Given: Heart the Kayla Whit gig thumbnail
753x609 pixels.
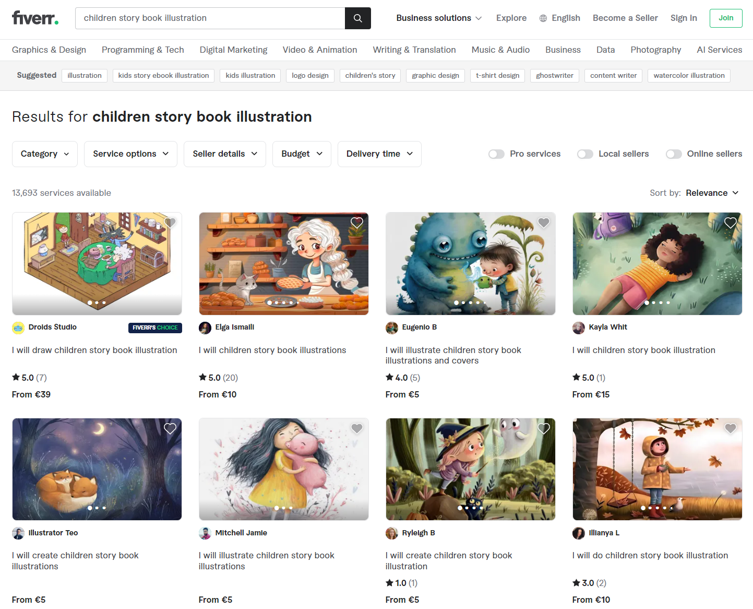Looking at the screenshot, I should point(731,223).
